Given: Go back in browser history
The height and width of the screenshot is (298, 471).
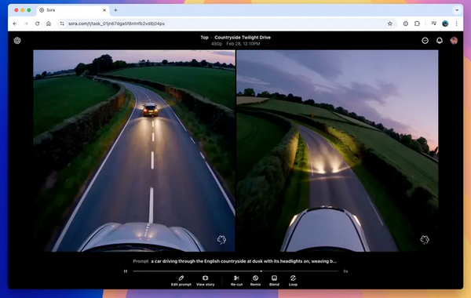Looking at the screenshot, I should 15,24.
